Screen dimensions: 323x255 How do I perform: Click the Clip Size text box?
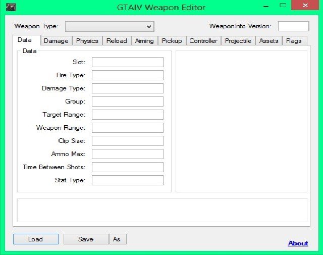pos(128,141)
